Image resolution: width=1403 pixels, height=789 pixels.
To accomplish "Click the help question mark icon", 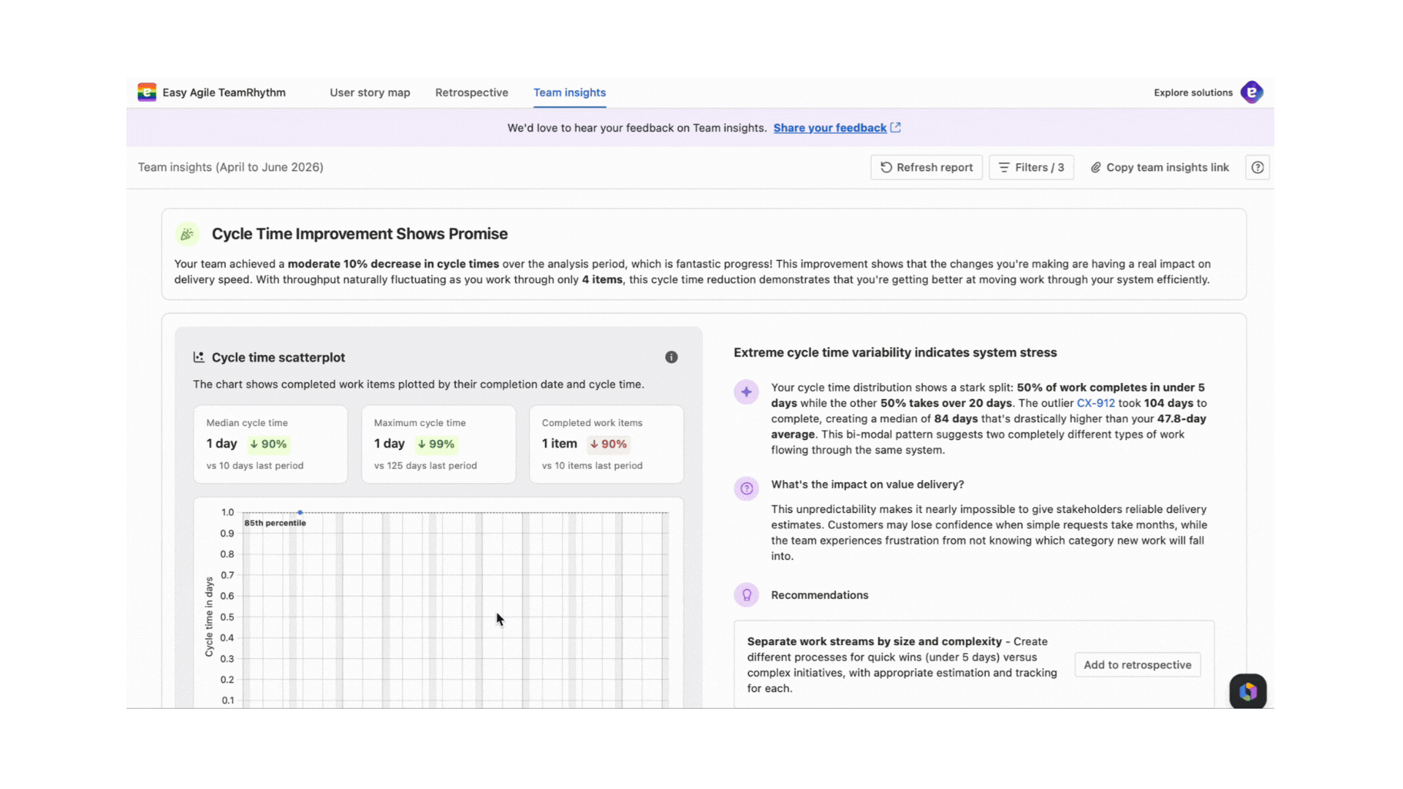I will pos(1257,167).
